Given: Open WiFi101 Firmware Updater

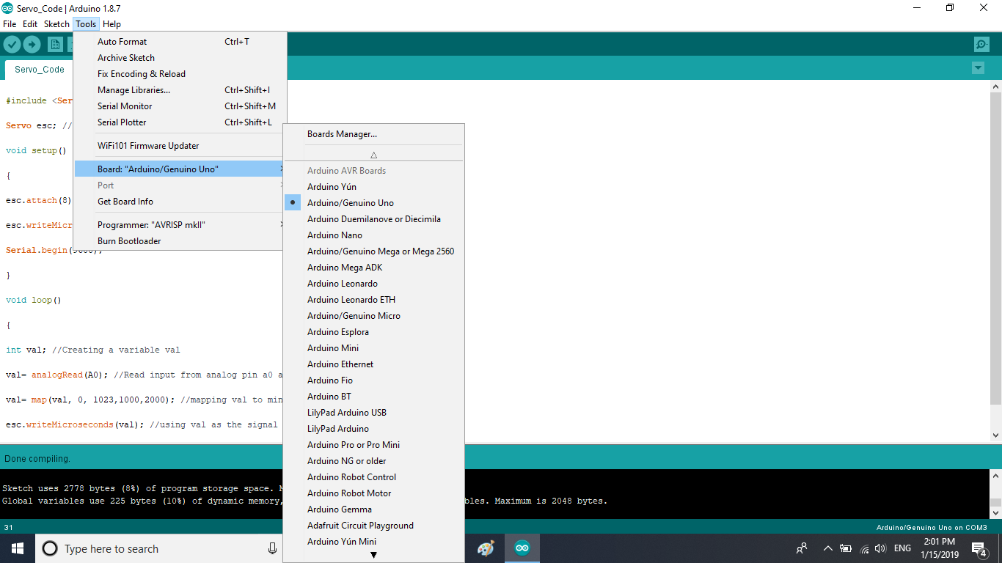Looking at the screenshot, I should point(180,146).
